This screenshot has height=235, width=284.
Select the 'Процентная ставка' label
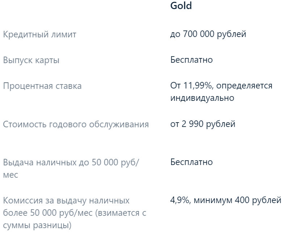coord(42,86)
